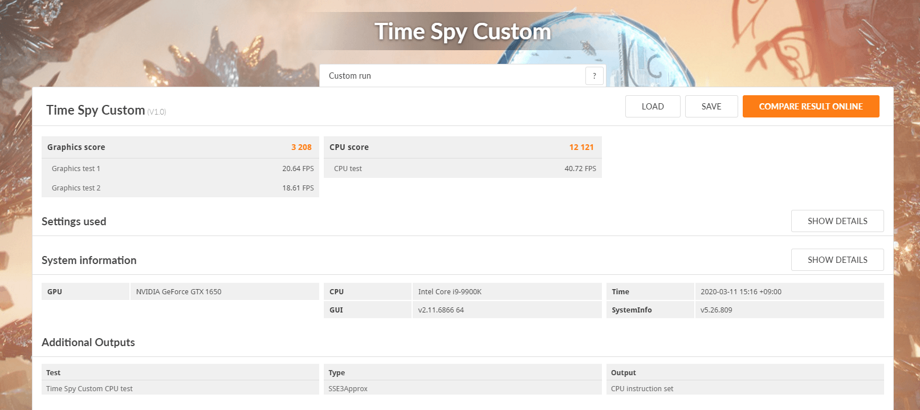Click the SAVE button
Image resolution: width=920 pixels, height=410 pixels.
point(711,107)
